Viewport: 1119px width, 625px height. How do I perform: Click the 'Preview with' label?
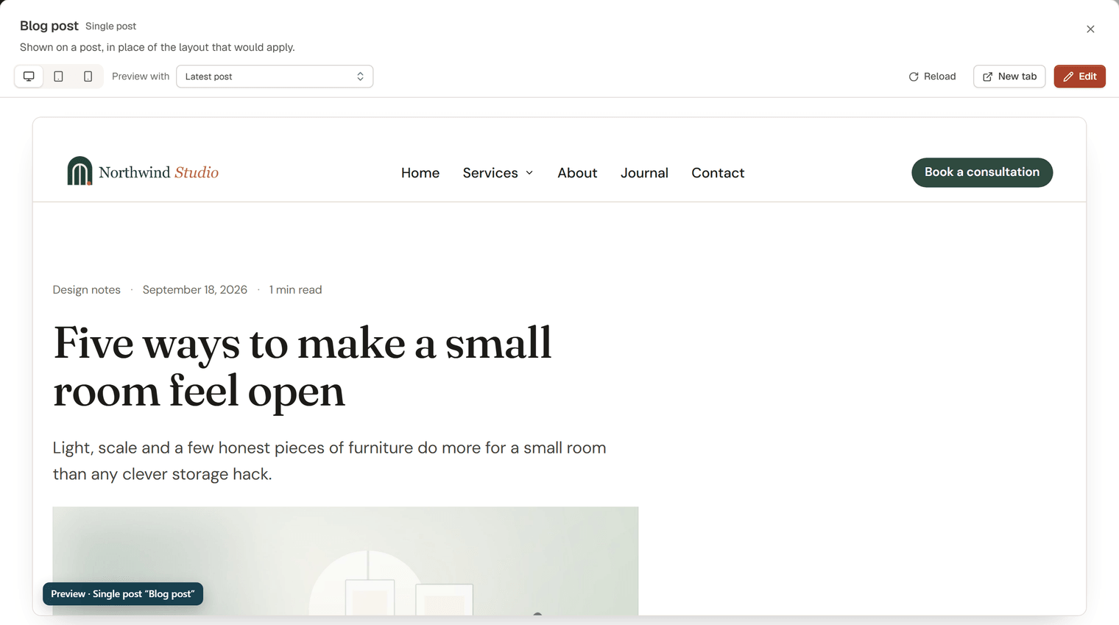point(141,77)
